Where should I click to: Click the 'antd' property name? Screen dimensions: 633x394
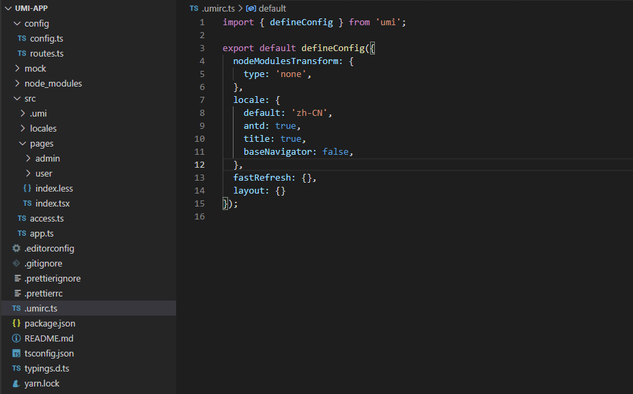tap(254, 126)
